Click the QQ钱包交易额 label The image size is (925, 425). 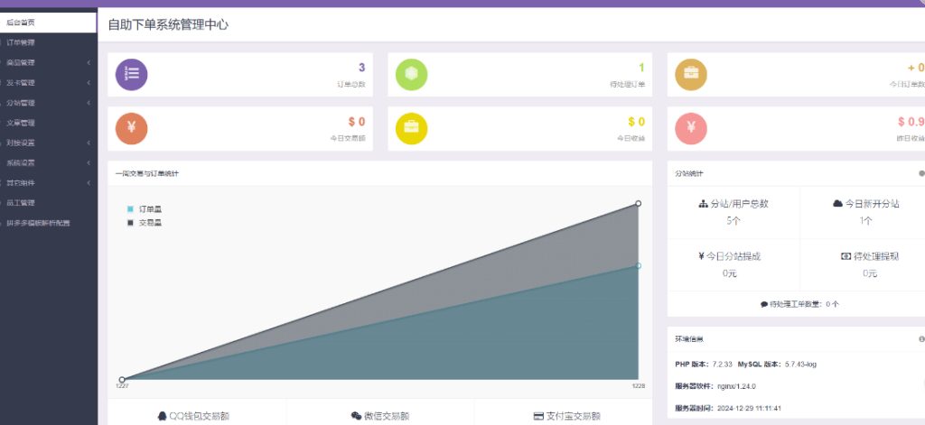[199, 416]
